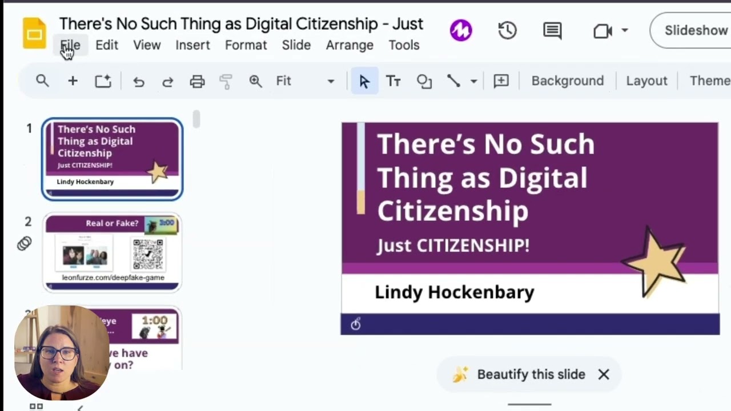Click the new slide with template icon
The width and height of the screenshot is (731, 411).
tap(103, 81)
